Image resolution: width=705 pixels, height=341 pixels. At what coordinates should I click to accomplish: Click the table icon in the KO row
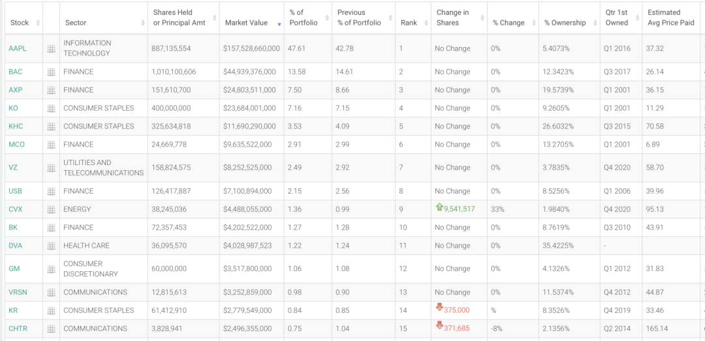[x=51, y=108]
